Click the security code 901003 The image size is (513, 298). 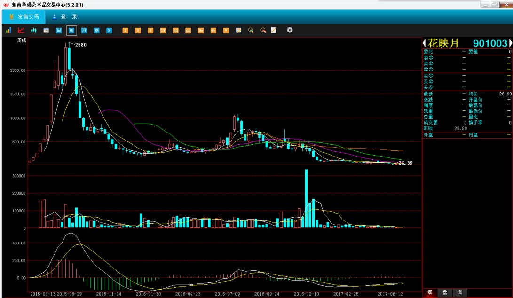pos(490,43)
